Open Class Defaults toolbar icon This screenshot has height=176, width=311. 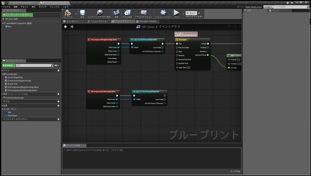point(143,13)
